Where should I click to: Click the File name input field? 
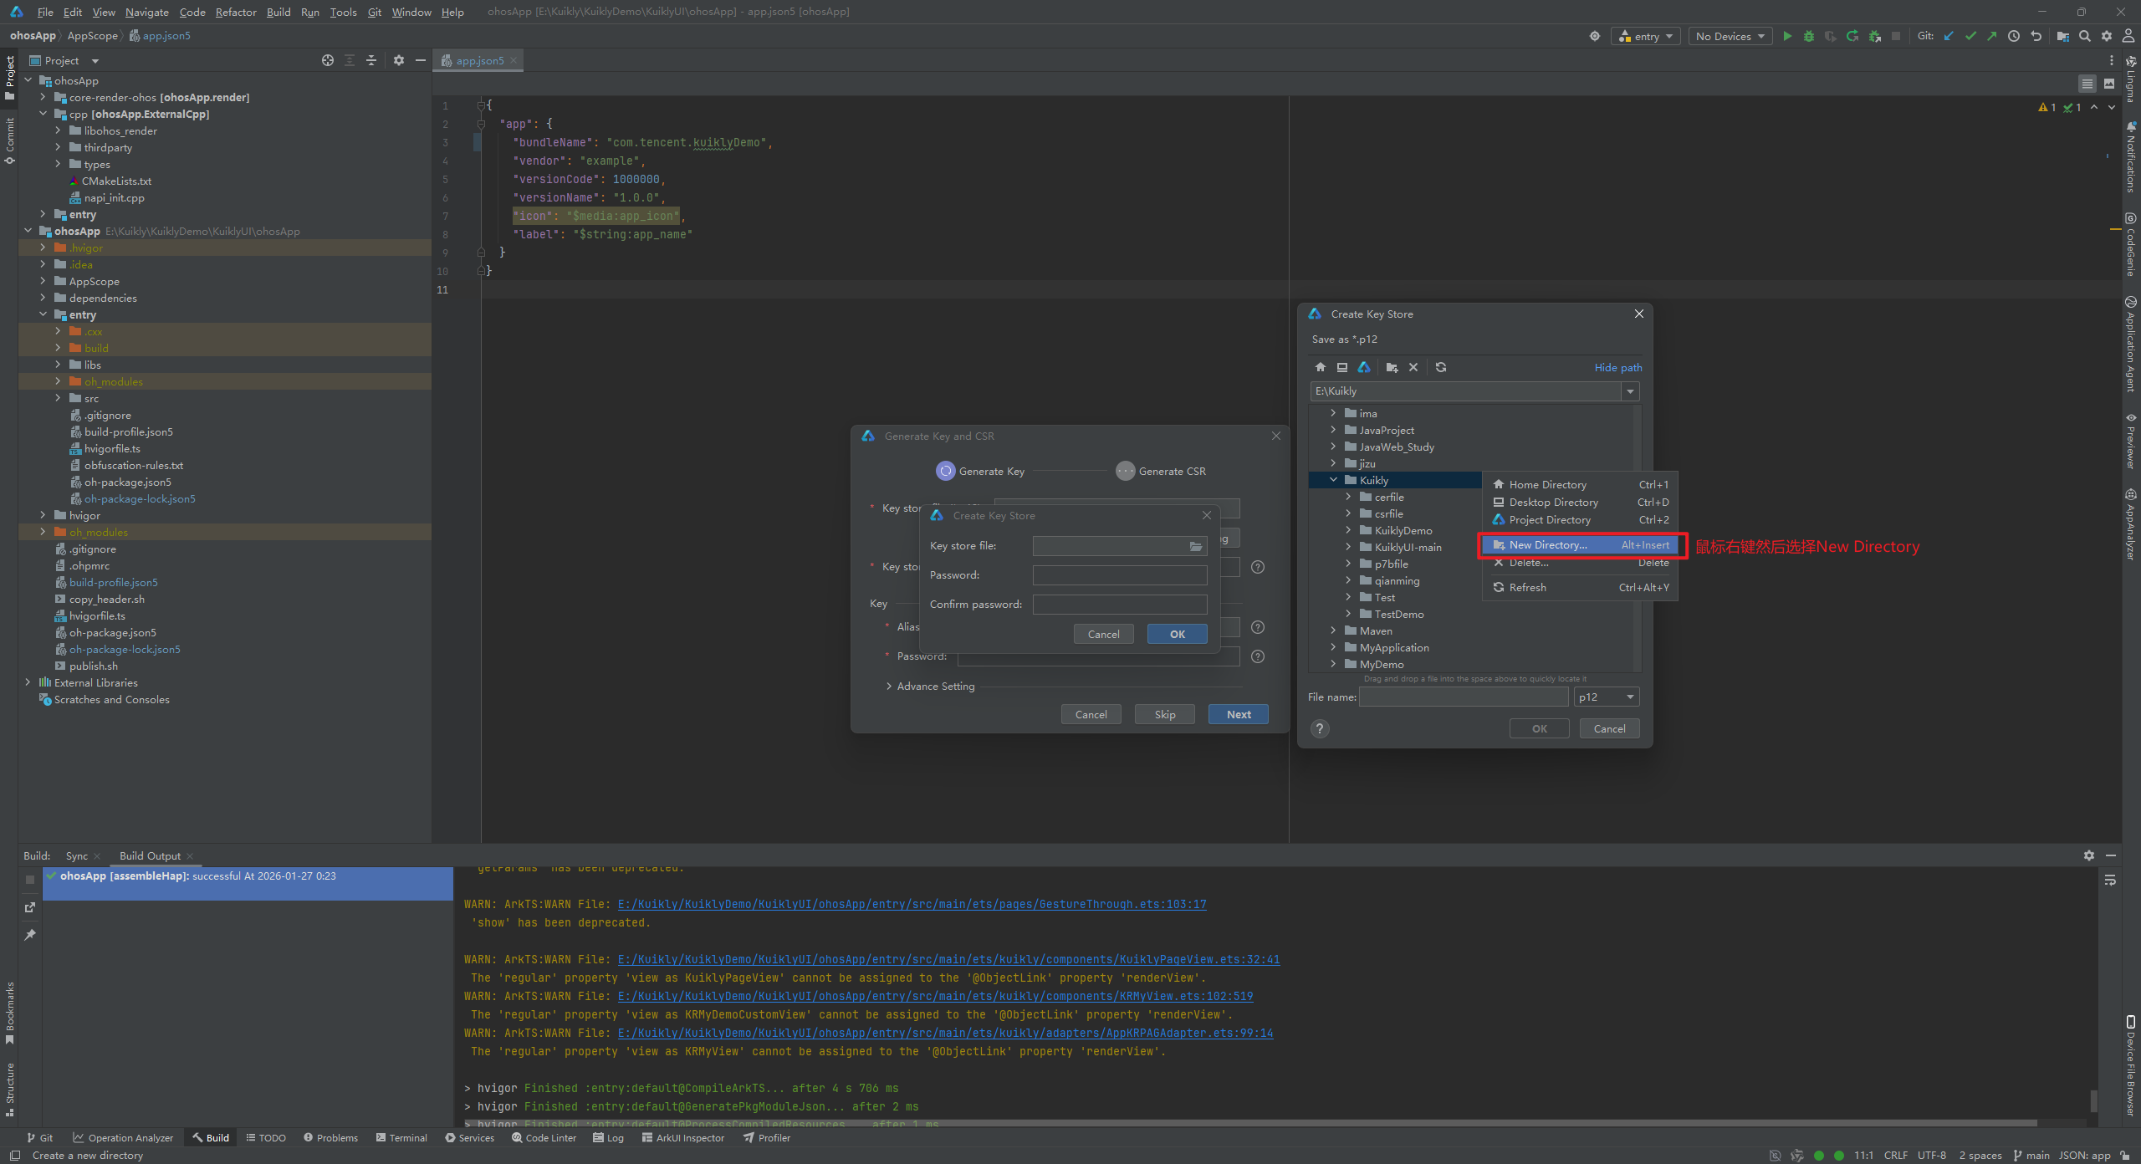click(1463, 697)
